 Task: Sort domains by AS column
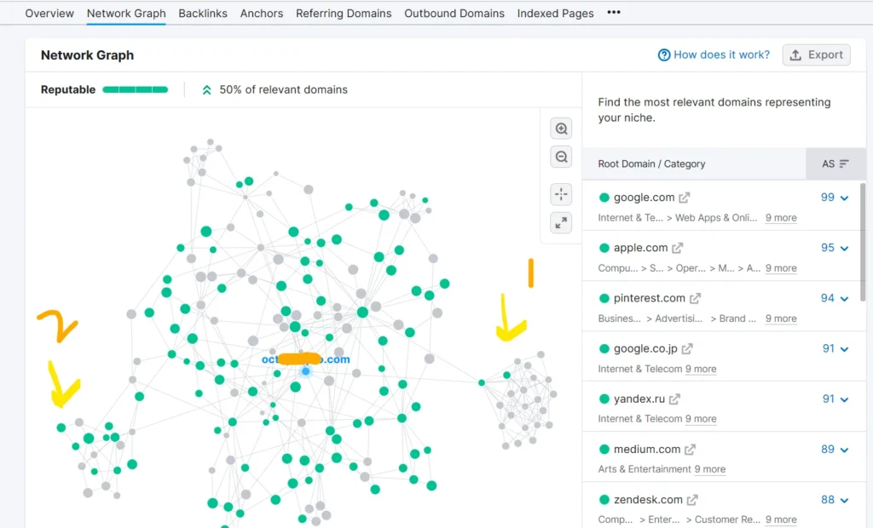pos(835,164)
